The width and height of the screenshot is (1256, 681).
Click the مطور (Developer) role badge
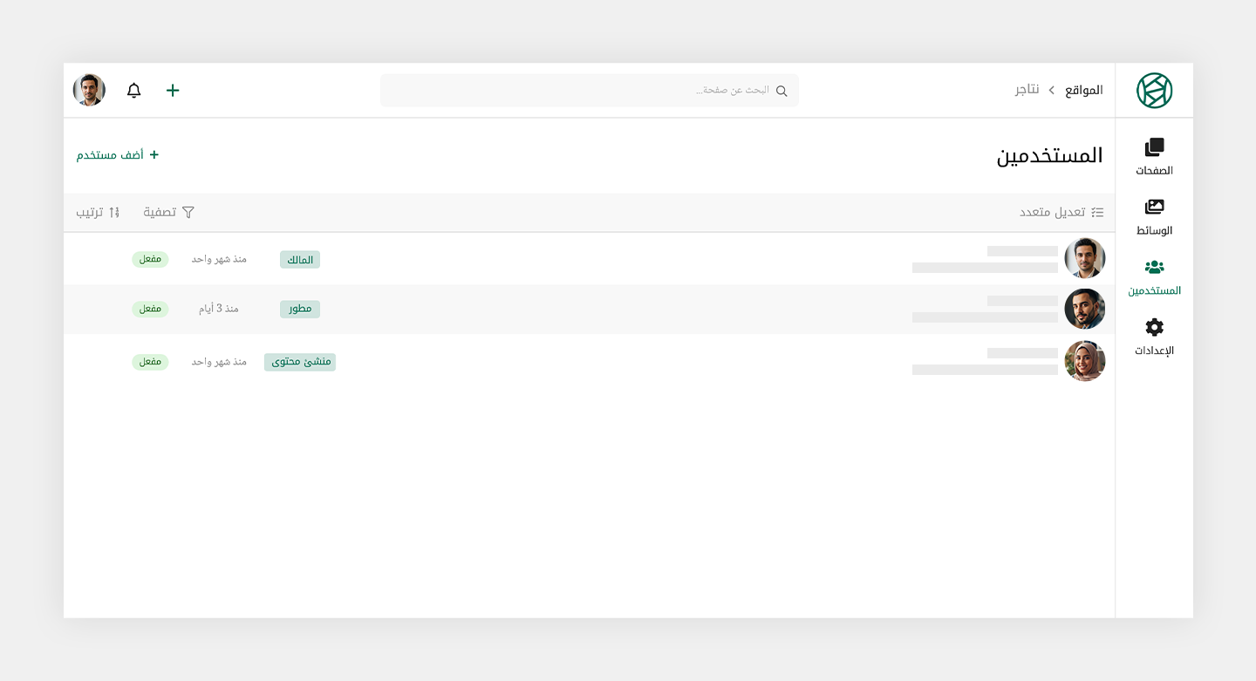click(300, 310)
